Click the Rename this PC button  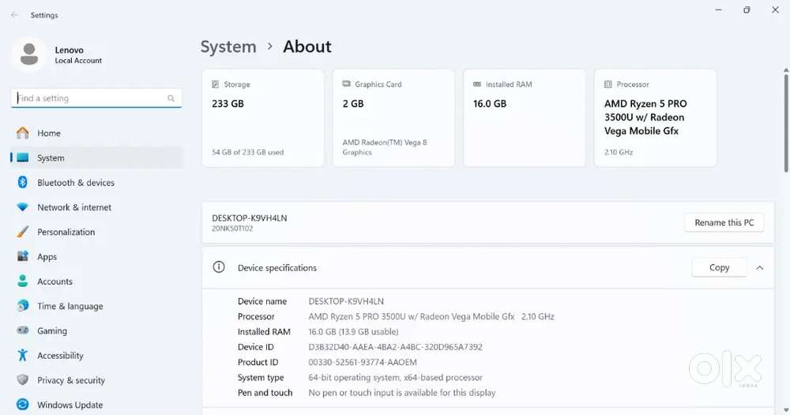(724, 223)
